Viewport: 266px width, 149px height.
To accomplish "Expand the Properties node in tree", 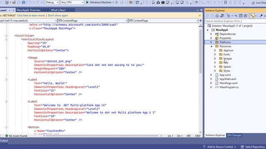I will click(x=211, y=38).
